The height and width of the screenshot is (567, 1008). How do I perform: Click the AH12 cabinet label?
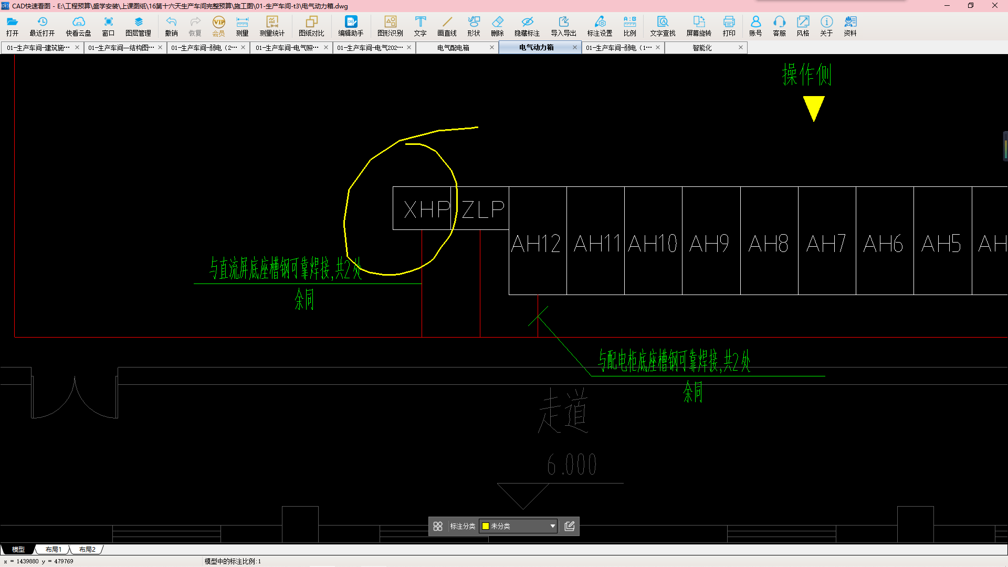536,244
